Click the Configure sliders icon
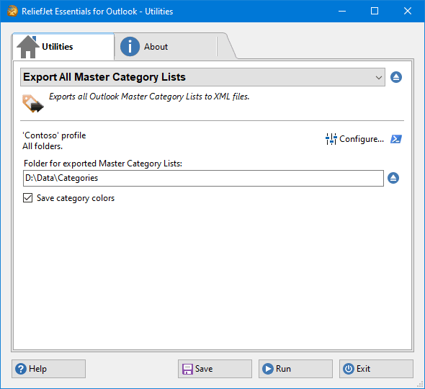Viewport: 425px width, 389px height. coord(331,139)
